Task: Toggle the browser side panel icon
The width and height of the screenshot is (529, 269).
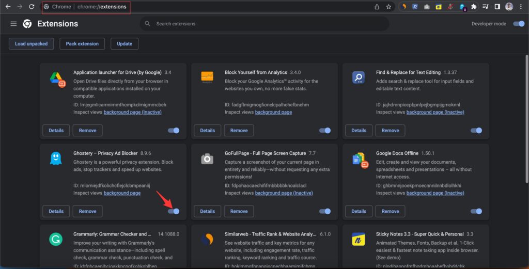Action: pos(497,7)
